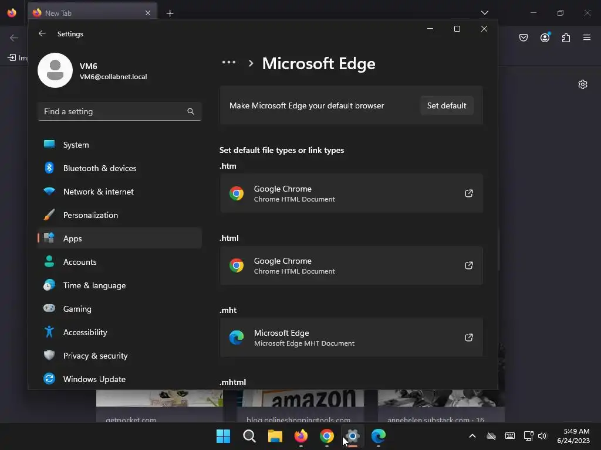Open Accounts category
The height and width of the screenshot is (450, 601).
pyautogui.click(x=120, y=262)
